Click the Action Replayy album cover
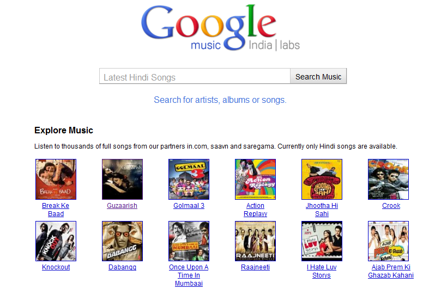Screen dimensions: 435x289 (x=256, y=179)
